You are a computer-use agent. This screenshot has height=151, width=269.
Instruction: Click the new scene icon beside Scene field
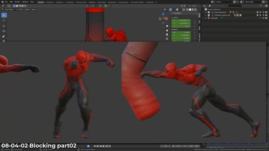[235, 2]
